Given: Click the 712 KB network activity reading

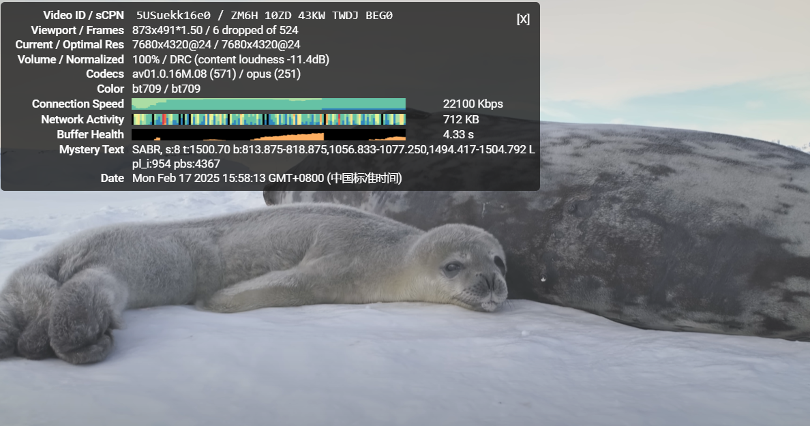Looking at the screenshot, I should coord(461,119).
